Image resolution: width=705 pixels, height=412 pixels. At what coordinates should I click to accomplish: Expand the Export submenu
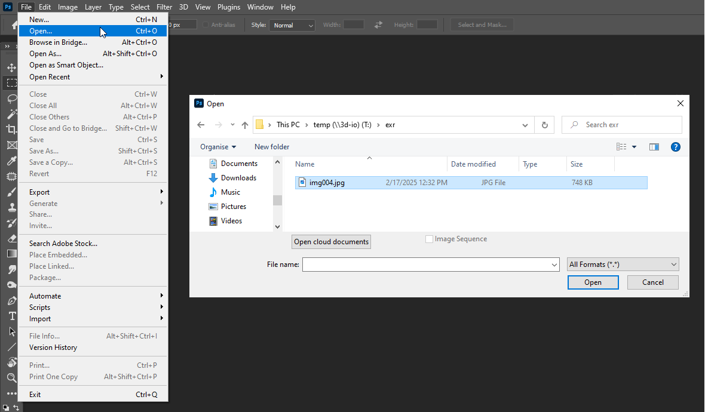pos(93,192)
